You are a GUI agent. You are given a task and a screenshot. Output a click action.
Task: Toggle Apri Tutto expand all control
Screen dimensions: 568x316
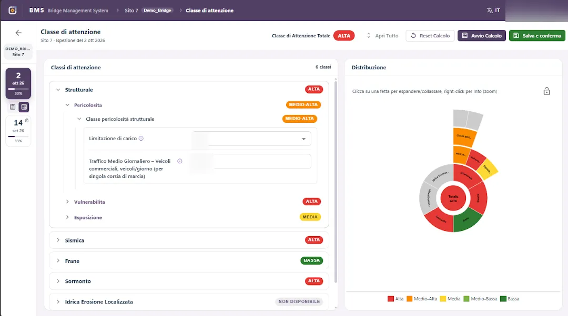[x=382, y=36]
